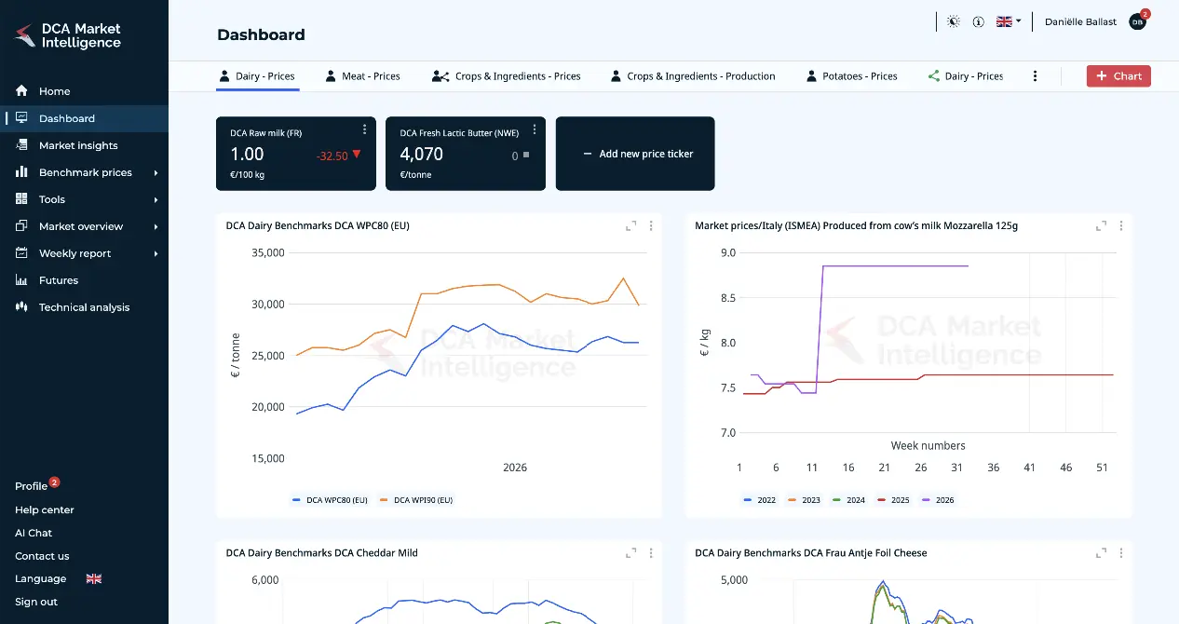
Task: Click the chart title DCA Dairy Benchmarks DCA WPC80 (EU)
Action: coord(318,225)
